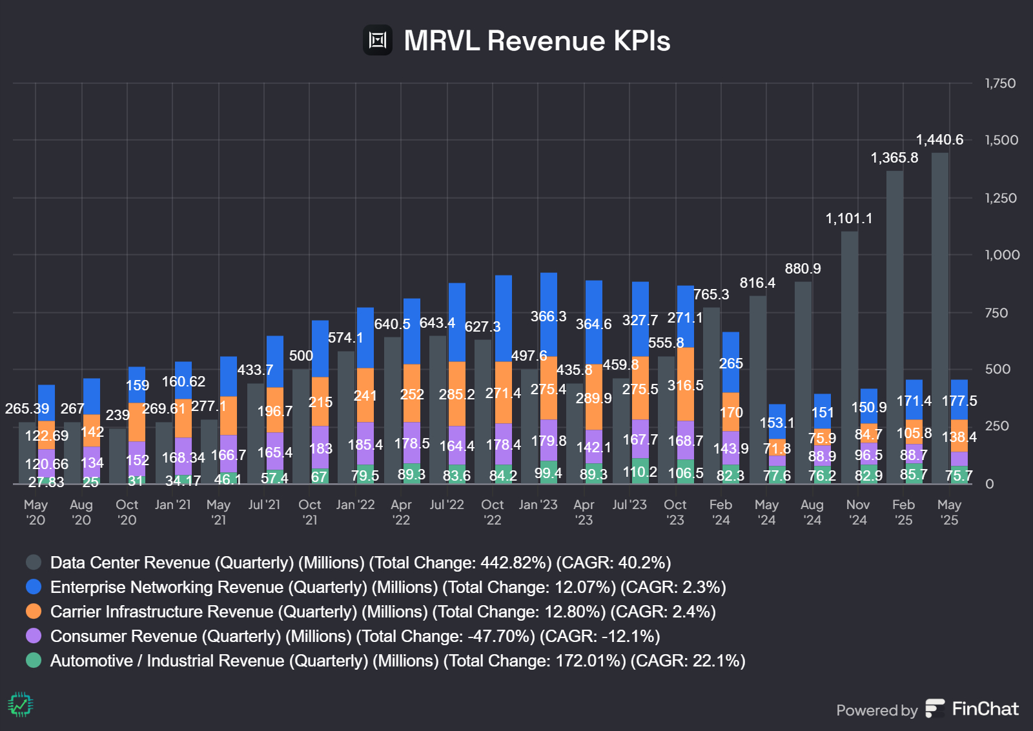1033x731 pixels.
Task: Click the 265.39 data center label
Action: pyautogui.click(x=27, y=408)
